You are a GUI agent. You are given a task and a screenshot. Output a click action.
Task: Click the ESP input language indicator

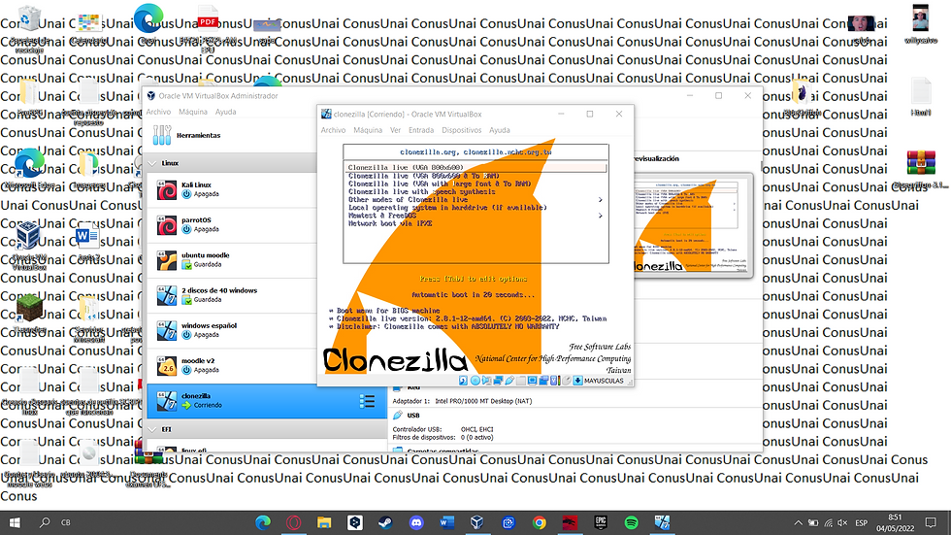click(862, 523)
